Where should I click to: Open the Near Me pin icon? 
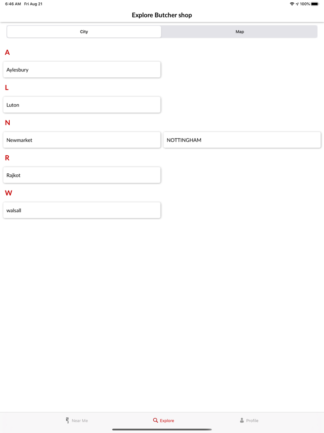[x=67, y=420]
